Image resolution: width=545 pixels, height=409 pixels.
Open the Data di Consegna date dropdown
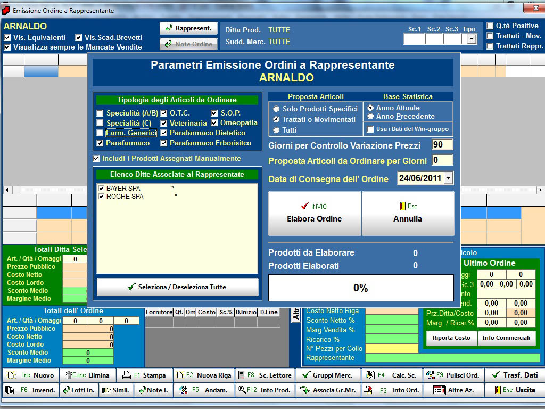448,178
